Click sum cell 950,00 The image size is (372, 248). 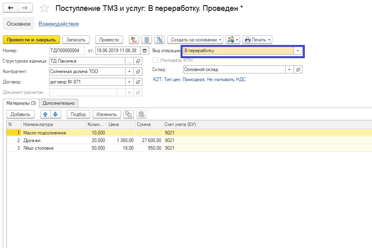pyautogui.click(x=149, y=148)
